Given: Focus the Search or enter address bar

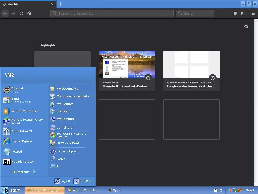Looking at the screenshot, I should coord(112,13).
